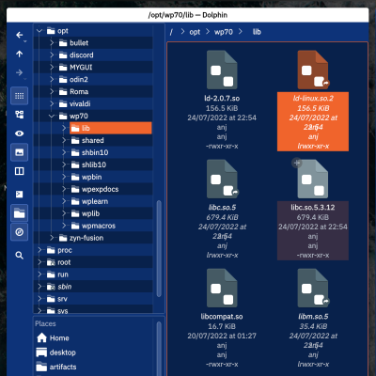The image size is (376, 376).
Task: Select the root folder
Action: pyautogui.click(x=58, y=262)
